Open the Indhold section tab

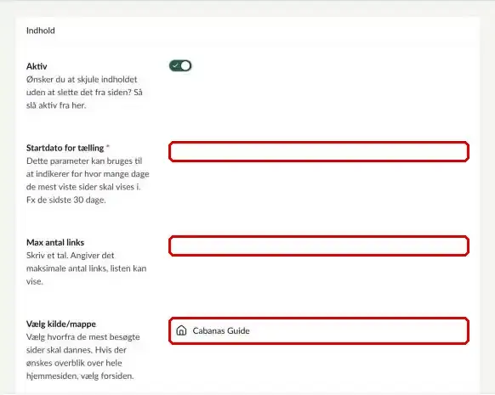coord(41,31)
